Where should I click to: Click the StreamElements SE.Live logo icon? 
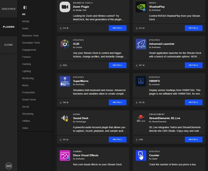141,118
